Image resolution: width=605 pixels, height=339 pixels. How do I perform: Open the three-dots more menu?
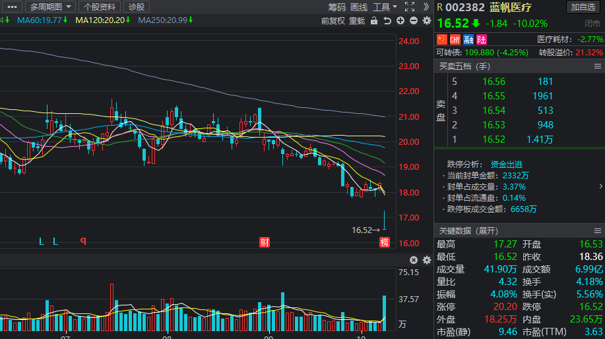pos(12,7)
